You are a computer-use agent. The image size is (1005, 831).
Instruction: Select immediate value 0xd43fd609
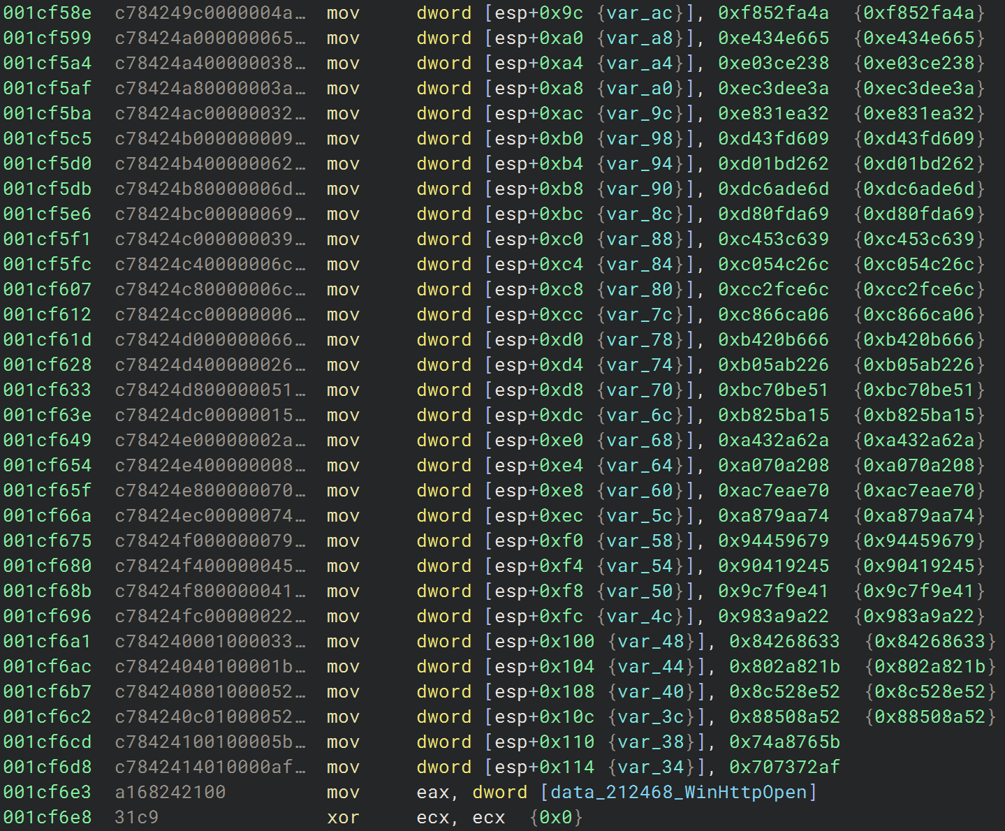coord(774,138)
